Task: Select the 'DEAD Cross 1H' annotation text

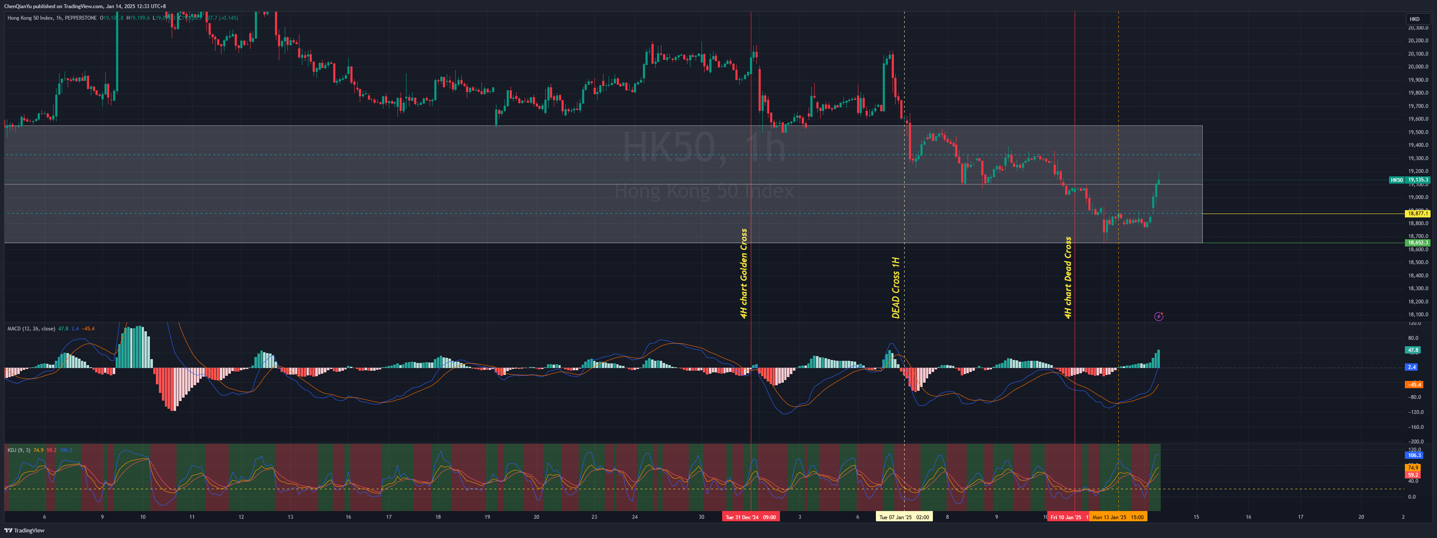Action: [896, 288]
